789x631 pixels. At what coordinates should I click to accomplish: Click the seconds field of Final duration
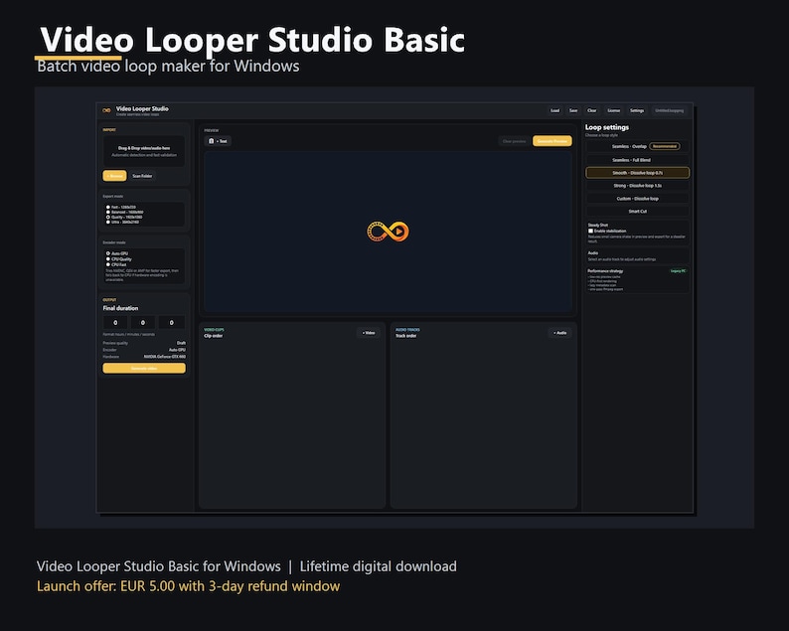(x=171, y=323)
